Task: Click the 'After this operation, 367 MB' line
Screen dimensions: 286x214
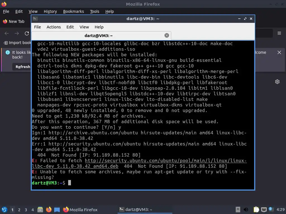Action: coord(125,122)
